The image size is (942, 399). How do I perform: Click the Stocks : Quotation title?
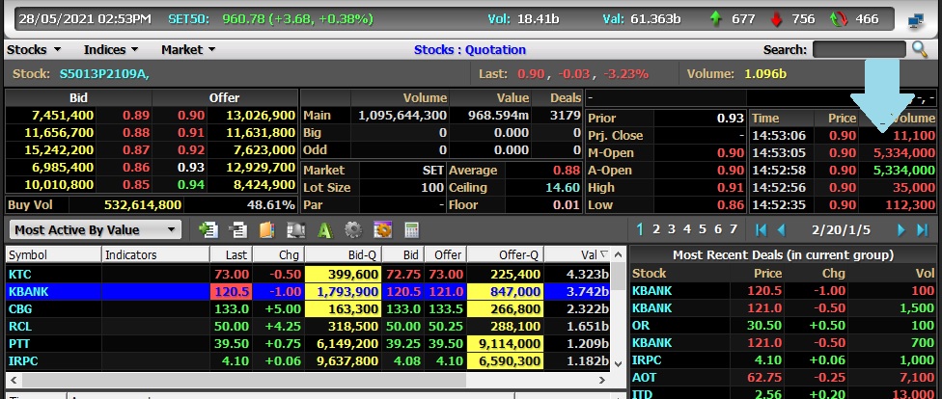coord(470,50)
